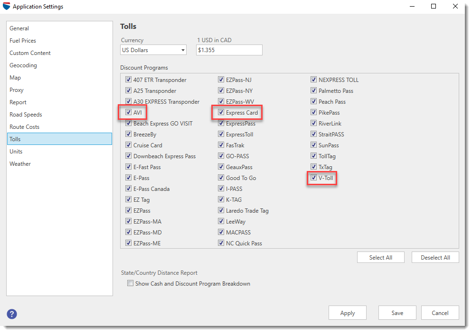This screenshot has height=333, width=472.
Task: Select Proxy in the settings list
Action: pos(60,90)
